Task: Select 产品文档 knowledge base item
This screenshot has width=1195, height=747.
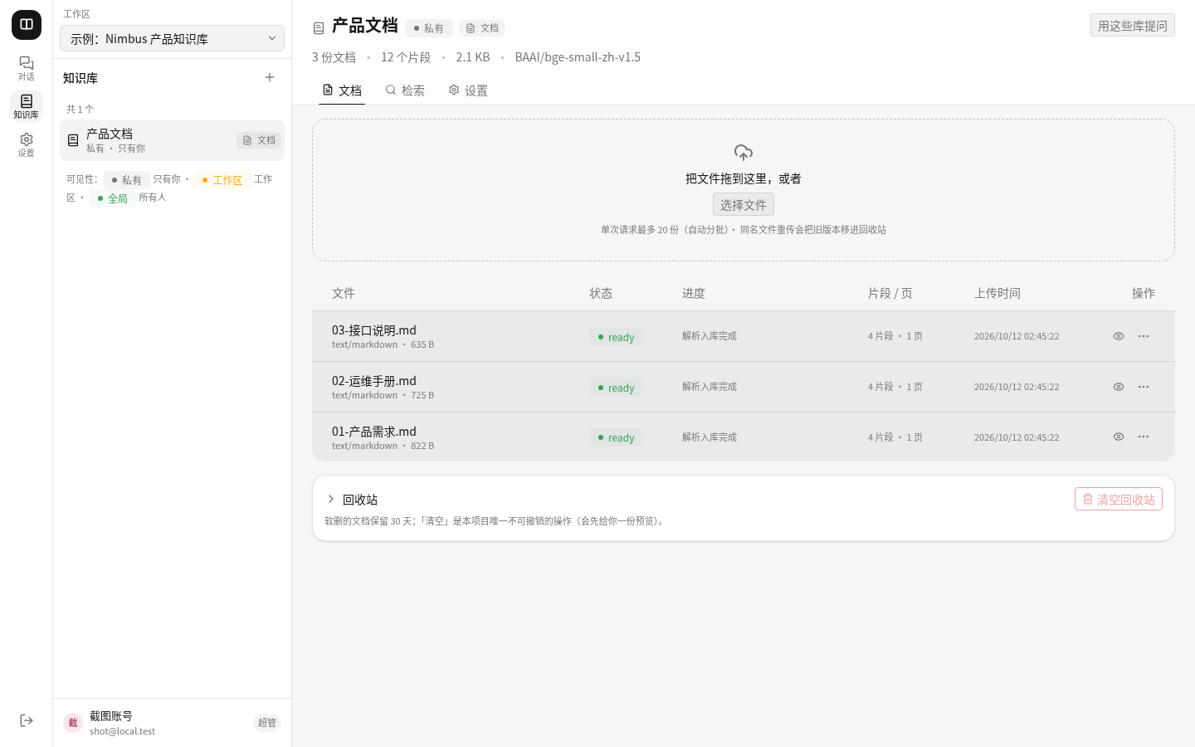Action: click(172, 140)
